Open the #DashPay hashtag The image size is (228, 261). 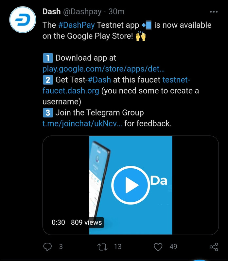tap(77, 25)
